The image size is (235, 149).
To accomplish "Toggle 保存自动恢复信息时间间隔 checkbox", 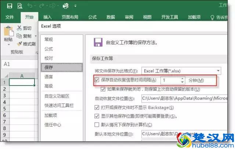I will (x=97, y=80).
